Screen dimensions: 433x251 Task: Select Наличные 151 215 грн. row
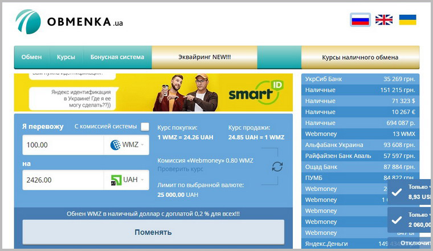[x=360, y=90]
